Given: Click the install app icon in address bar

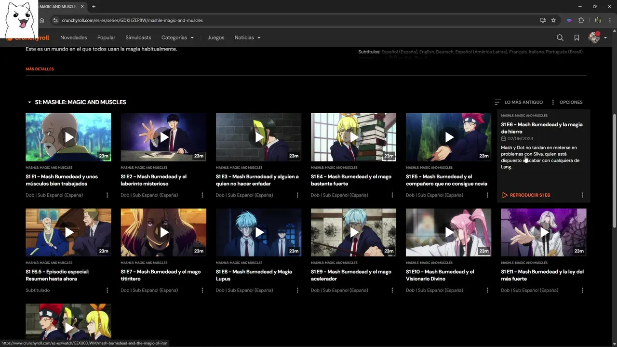Looking at the screenshot, I should pyautogui.click(x=543, y=20).
